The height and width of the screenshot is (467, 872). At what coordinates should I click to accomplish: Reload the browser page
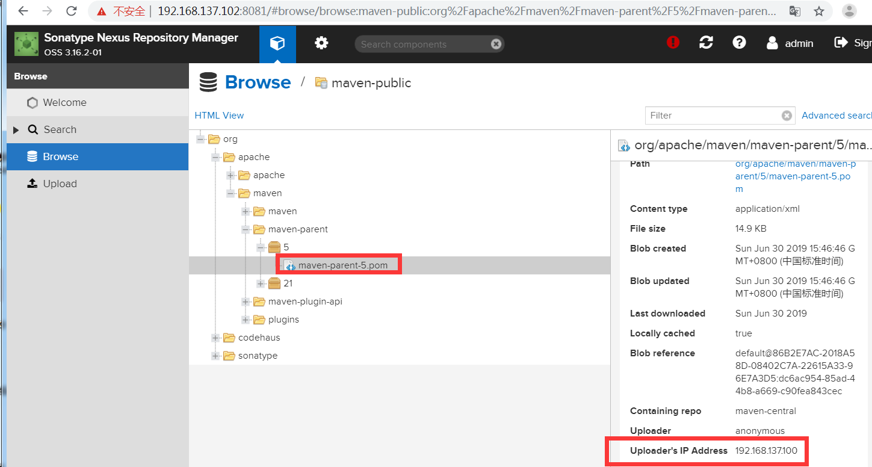pos(72,11)
